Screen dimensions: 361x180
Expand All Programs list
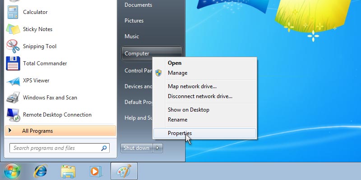[37, 131]
